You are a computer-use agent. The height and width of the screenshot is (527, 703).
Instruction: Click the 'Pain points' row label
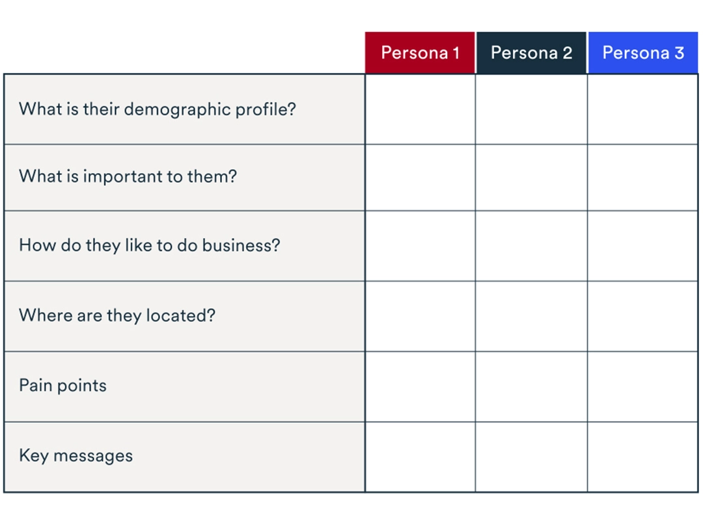click(x=62, y=385)
